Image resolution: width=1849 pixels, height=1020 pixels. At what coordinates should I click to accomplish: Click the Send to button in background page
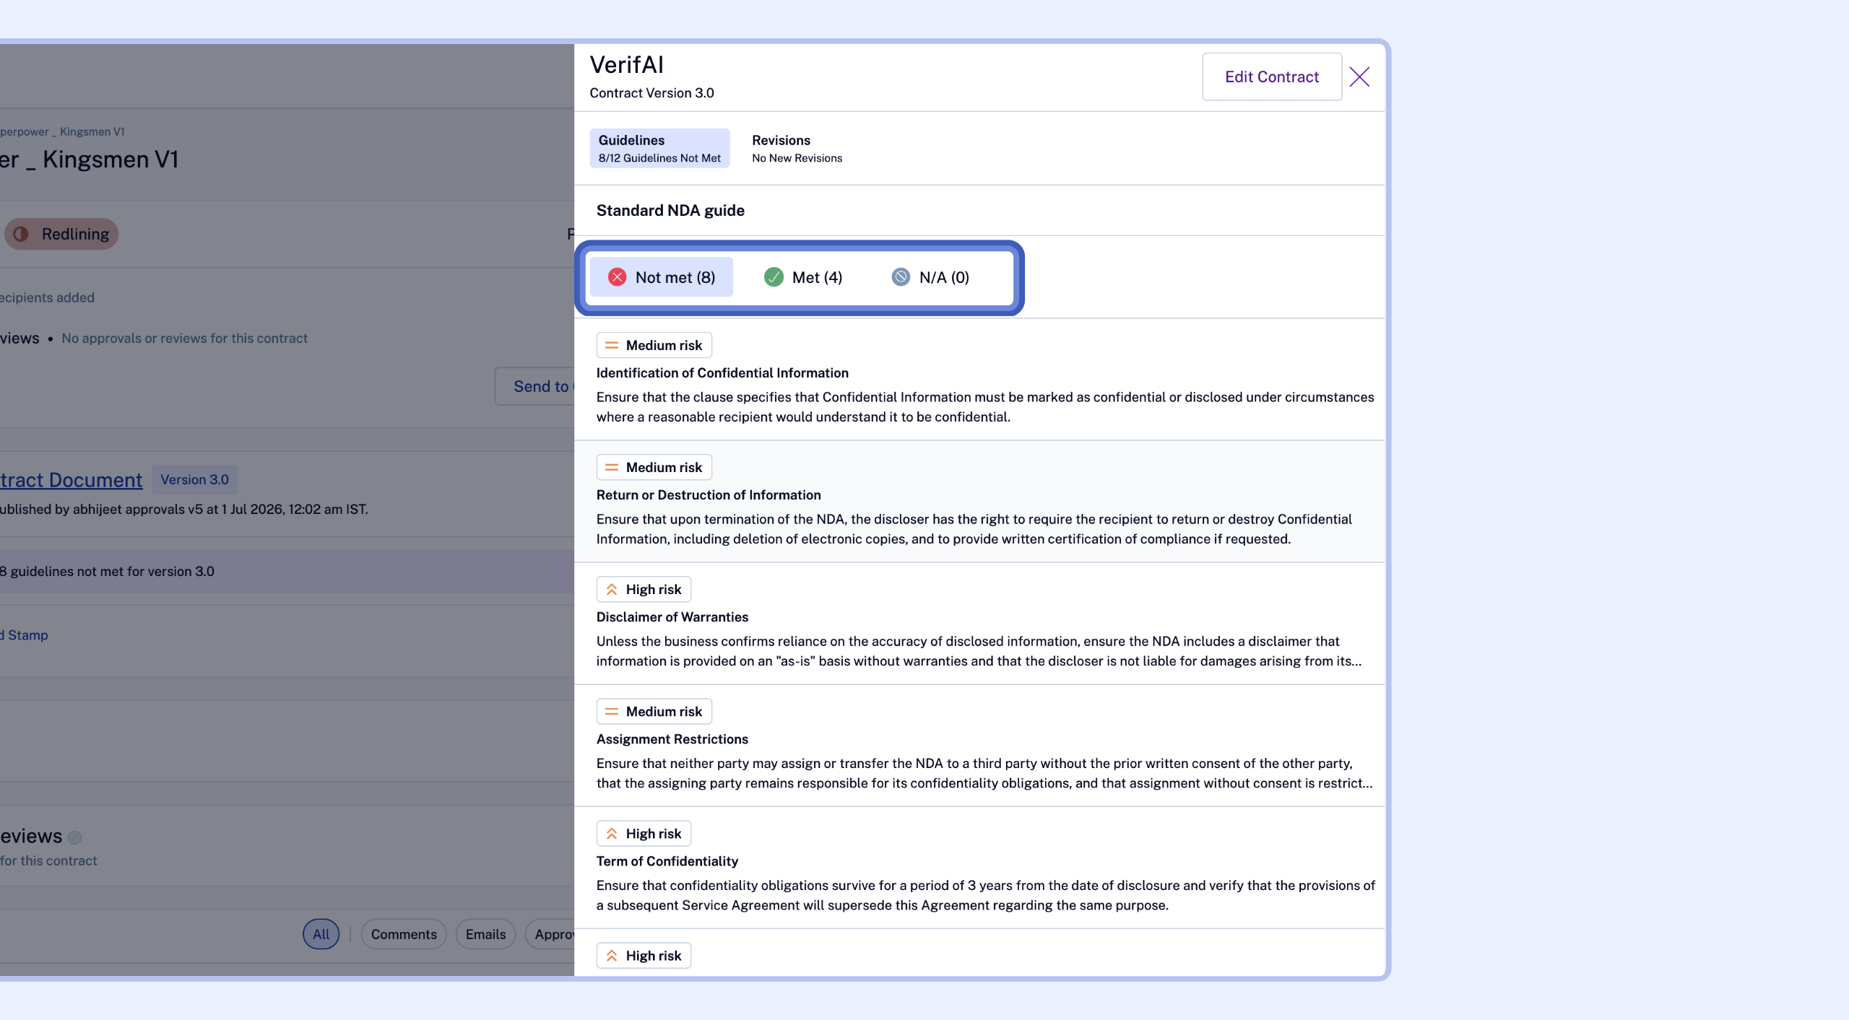[x=535, y=386]
